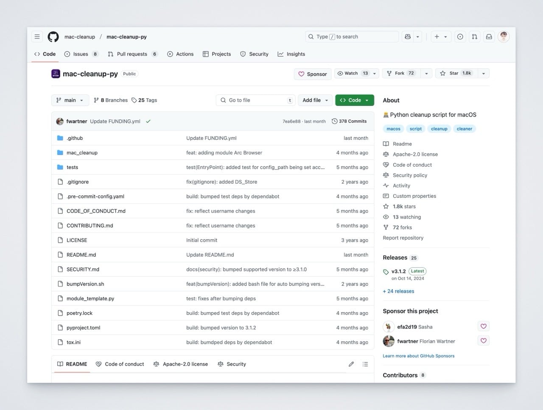Open the create new plus menu
Image resolution: width=543 pixels, height=410 pixels.
tap(441, 37)
